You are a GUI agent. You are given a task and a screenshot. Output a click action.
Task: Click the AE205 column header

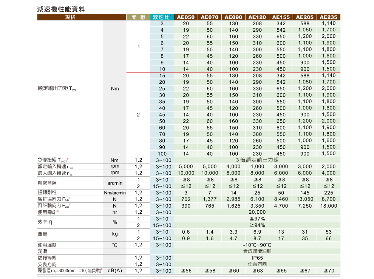[x=305, y=17]
